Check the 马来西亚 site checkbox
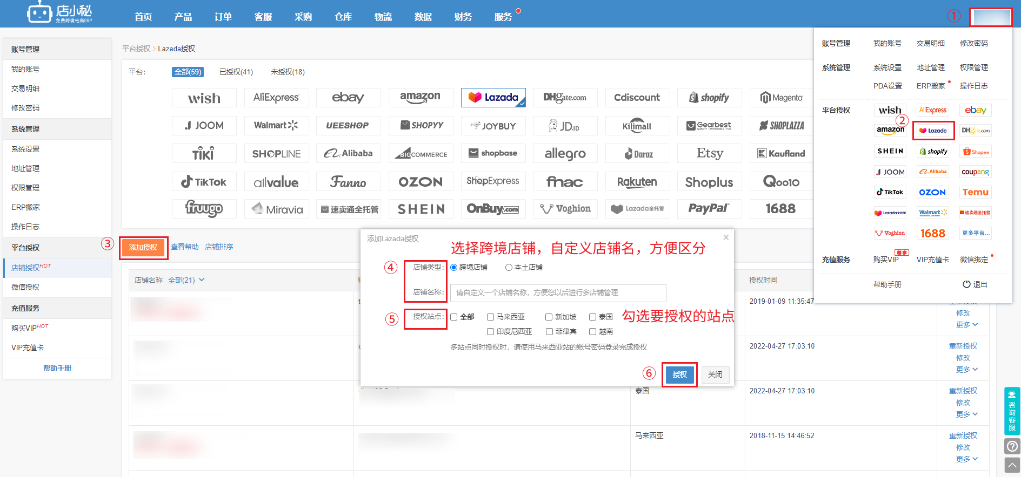 pyautogui.click(x=490, y=317)
